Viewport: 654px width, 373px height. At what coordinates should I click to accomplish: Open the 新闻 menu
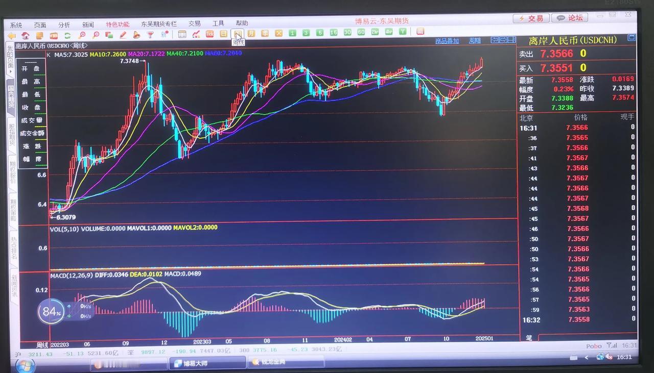click(88, 24)
